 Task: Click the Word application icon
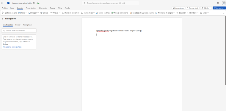[x=8, y=3]
